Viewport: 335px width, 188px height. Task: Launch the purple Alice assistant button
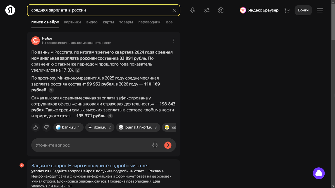tap(319, 173)
